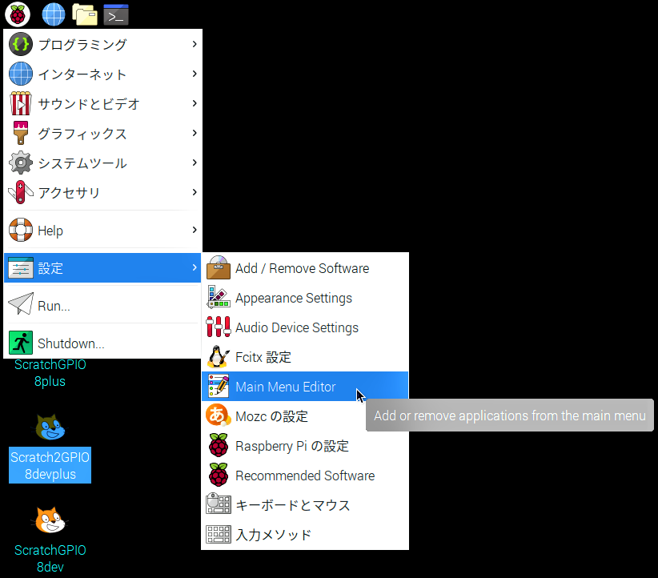Click the インターネット globe icon in menu
The width and height of the screenshot is (658, 578).
(x=21, y=74)
